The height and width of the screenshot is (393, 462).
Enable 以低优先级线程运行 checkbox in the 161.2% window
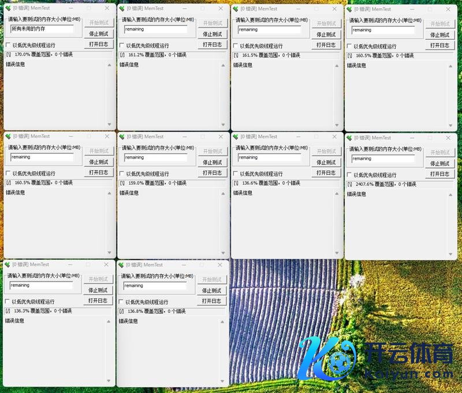coord(122,46)
